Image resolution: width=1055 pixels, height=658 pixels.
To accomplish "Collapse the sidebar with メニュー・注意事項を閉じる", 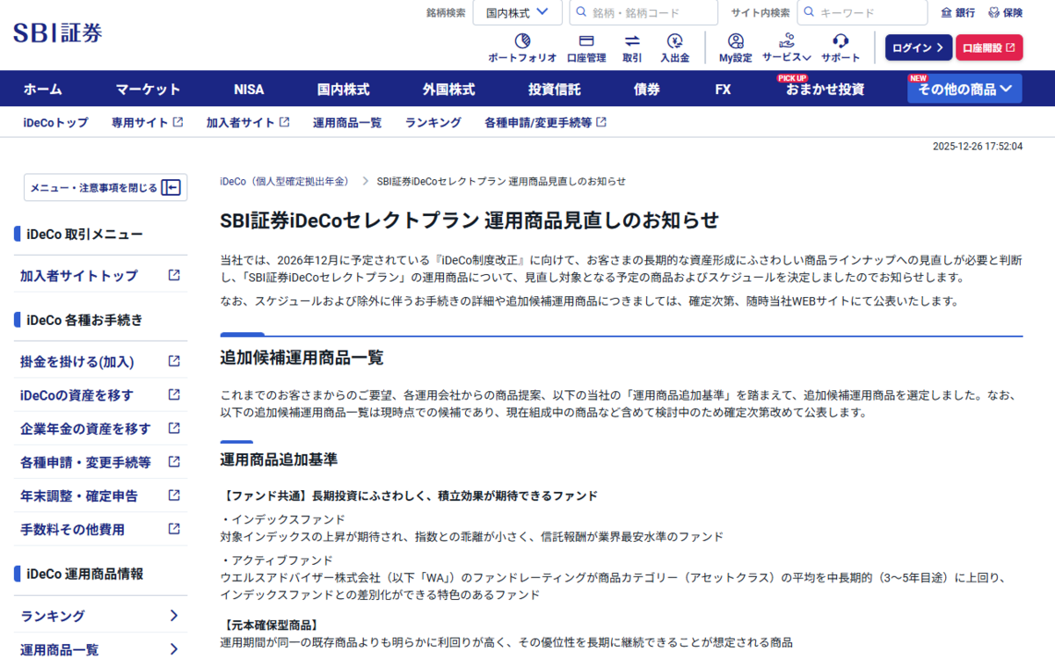I will pyautogui.click(x=105, y=187).
